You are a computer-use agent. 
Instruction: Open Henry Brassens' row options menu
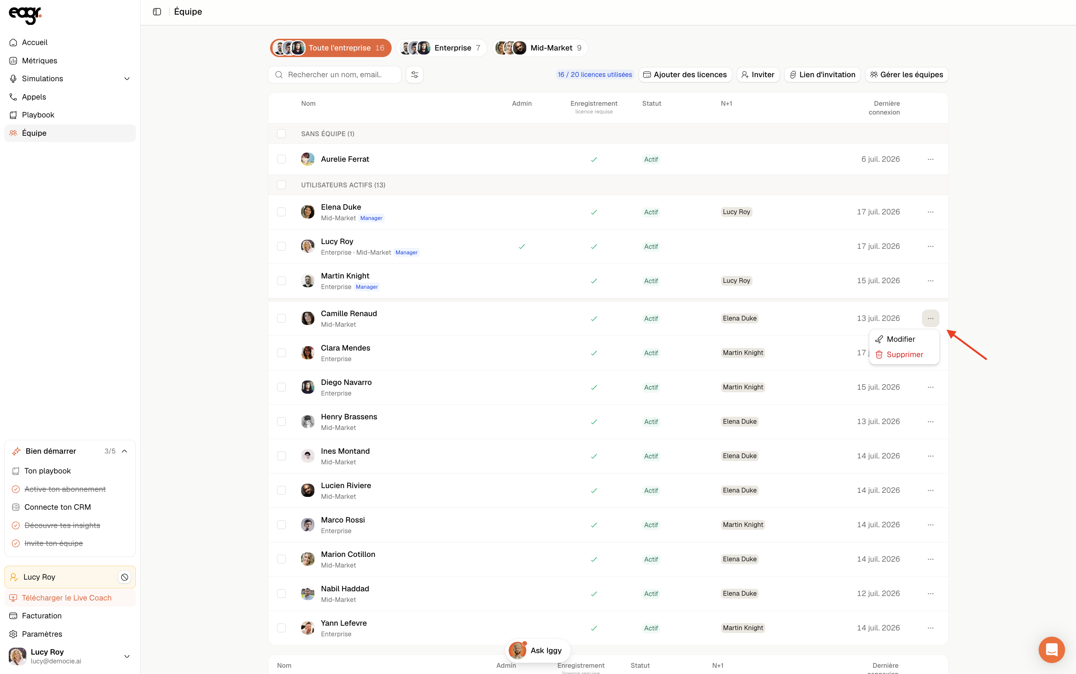point(930,422)
